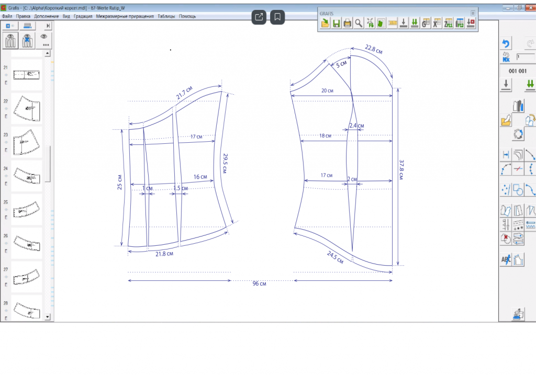The height and width of the screenshot is (375, 536).
Task: Collapse the piece list panel with the arrow
Action: tap(48, 26)
